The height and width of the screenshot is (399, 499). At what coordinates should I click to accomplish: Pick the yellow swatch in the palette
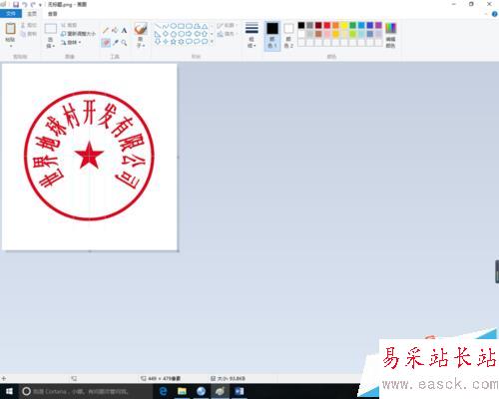(344, 25)
